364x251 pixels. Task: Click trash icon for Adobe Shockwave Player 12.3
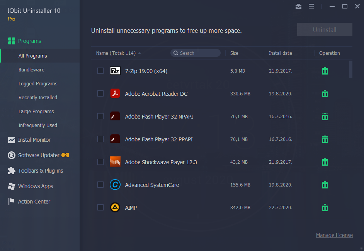tap(325, 162)
